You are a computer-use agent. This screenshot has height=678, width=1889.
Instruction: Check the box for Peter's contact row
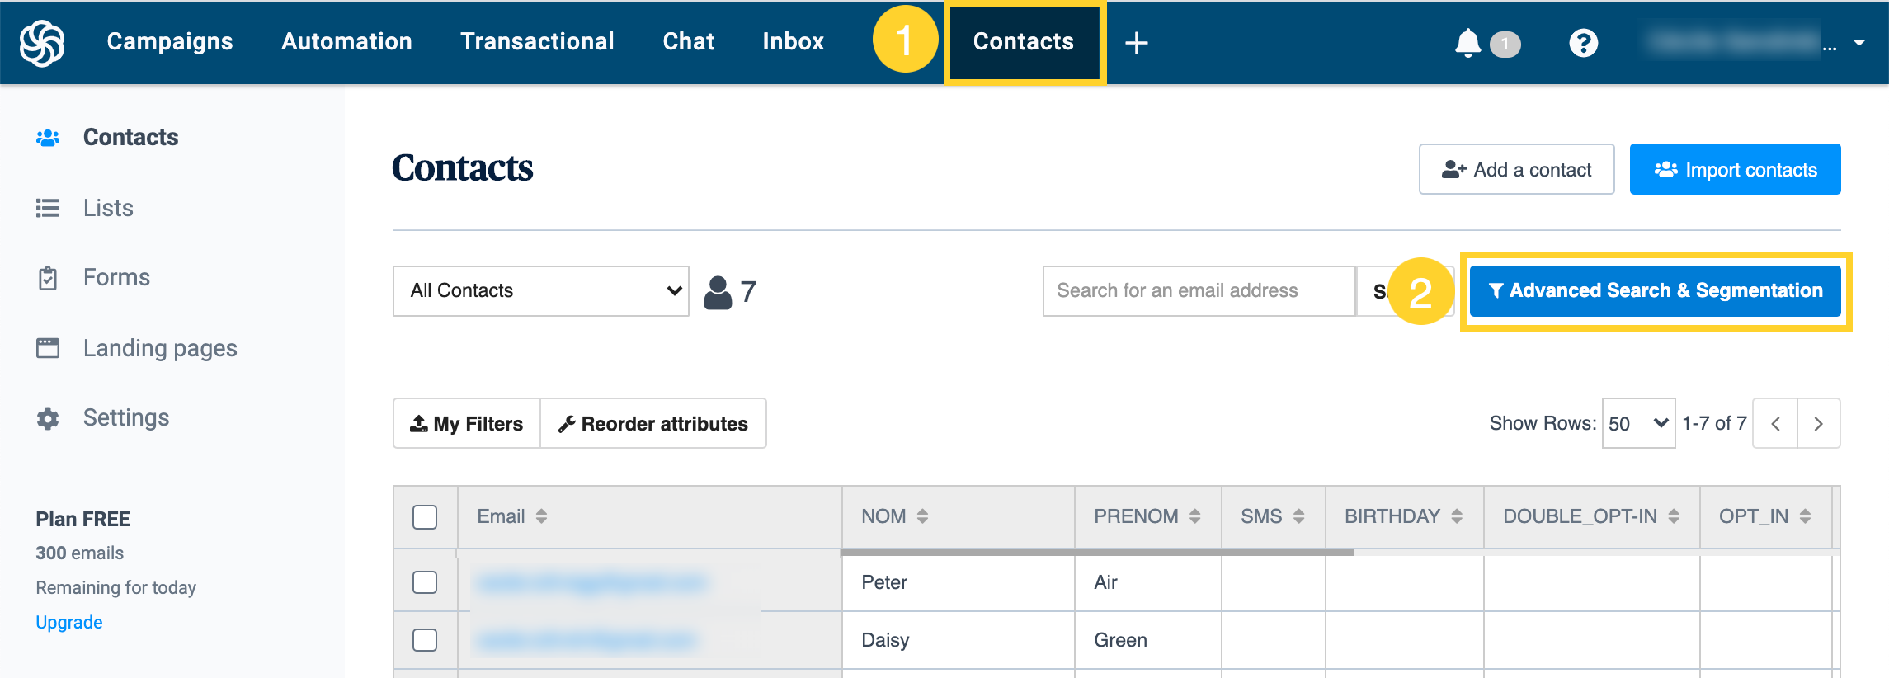(425, 582)
